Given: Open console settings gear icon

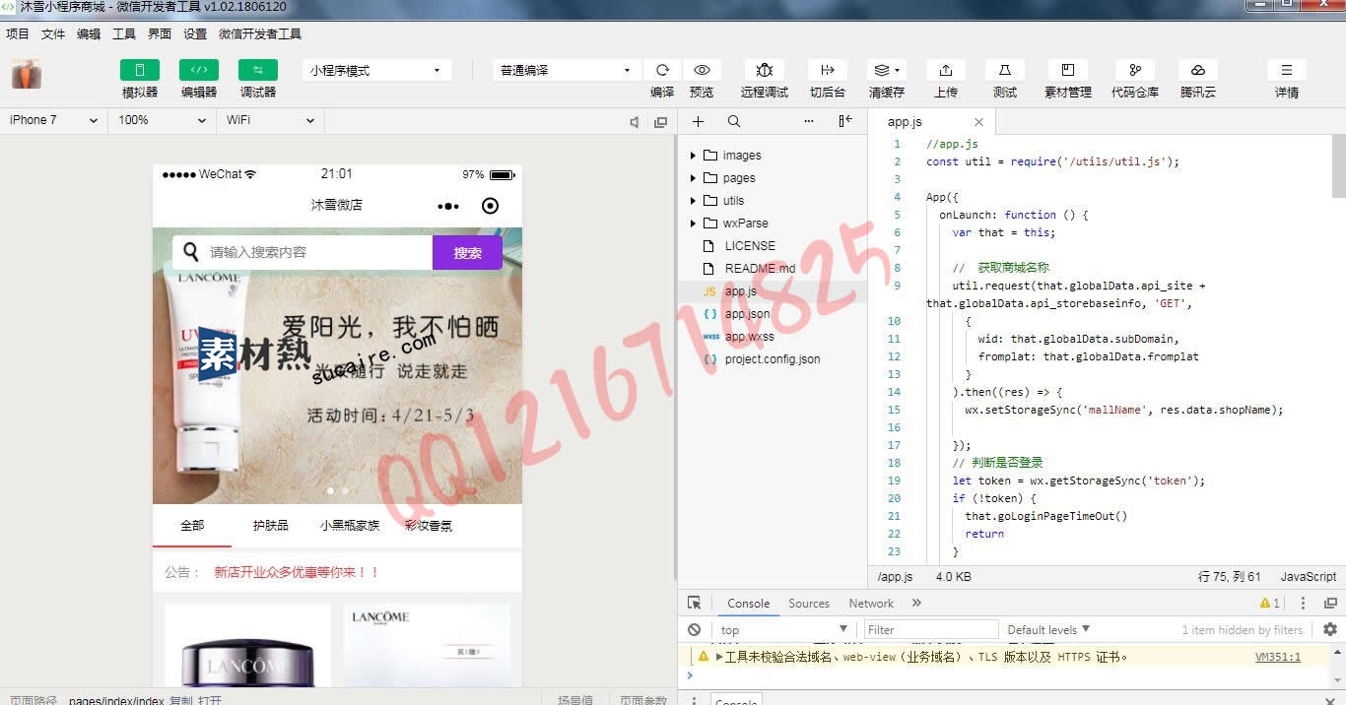Looking at the screenshot, I should (x=1330, y=630).
